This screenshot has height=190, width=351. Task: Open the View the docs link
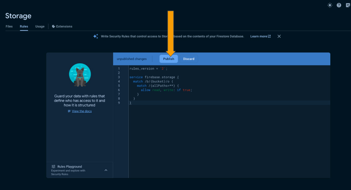[x=82, y=111]
